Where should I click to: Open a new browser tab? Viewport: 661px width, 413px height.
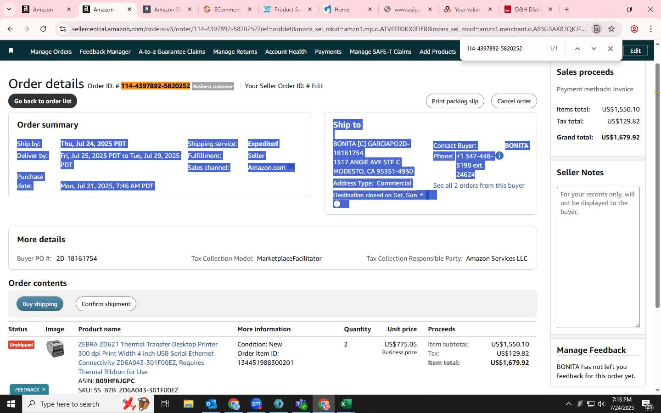coord(567,9)
